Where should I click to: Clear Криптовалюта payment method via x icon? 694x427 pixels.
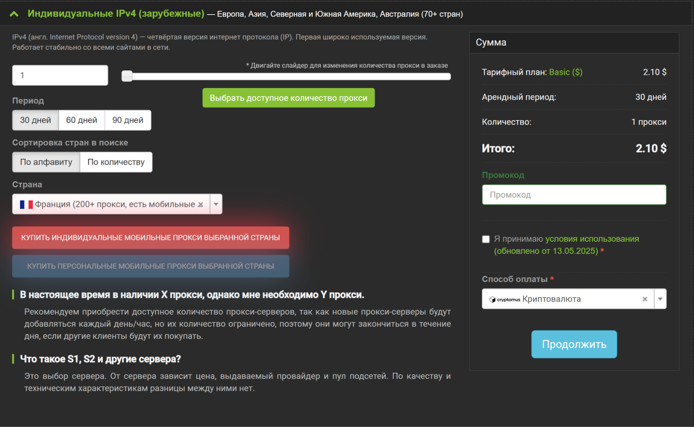pyautogui.click(x=645, y=299)
